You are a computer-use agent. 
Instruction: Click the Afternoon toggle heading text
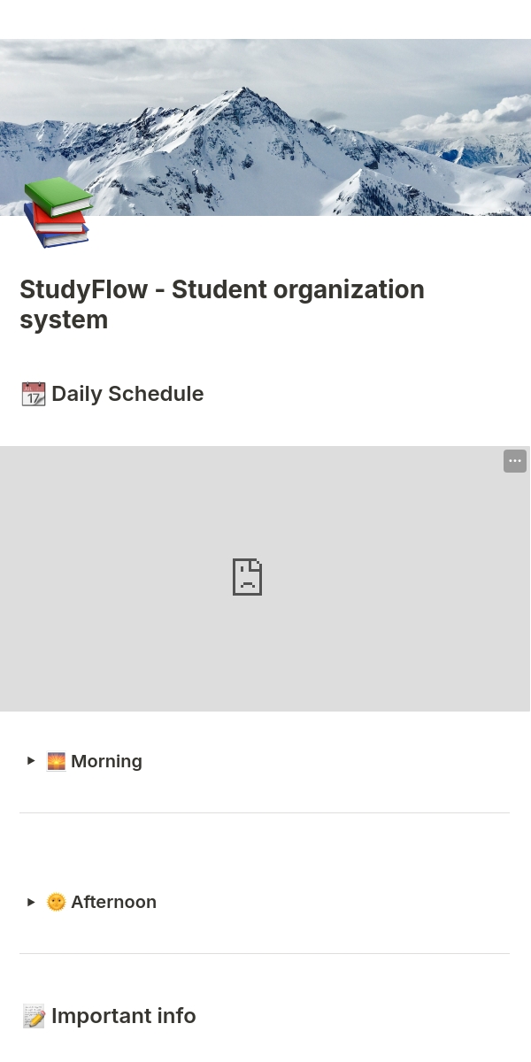[113, 902]
